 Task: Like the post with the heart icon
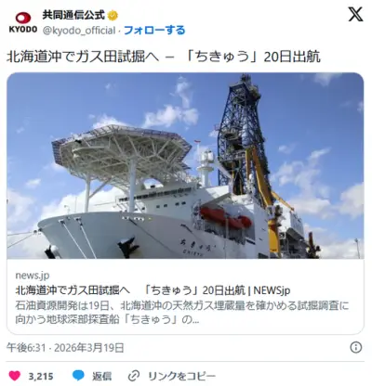15,376
